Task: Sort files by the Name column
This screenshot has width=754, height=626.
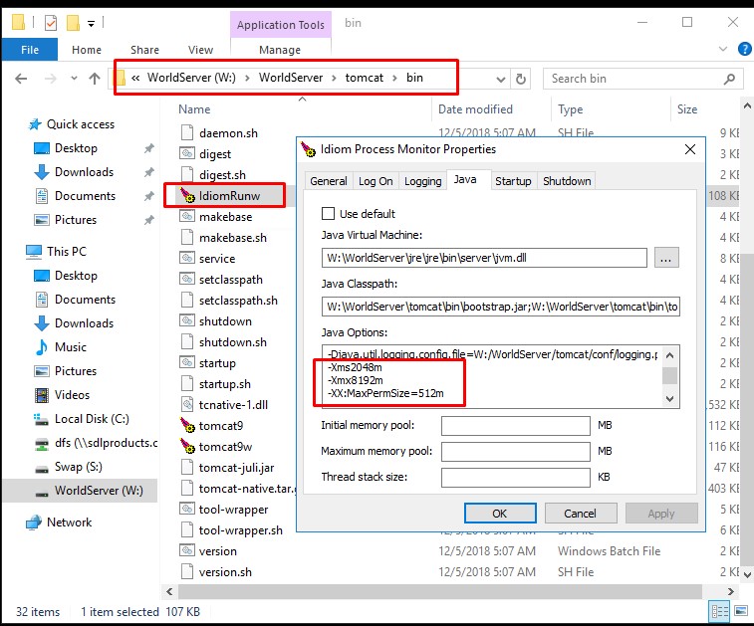Action: [x=194, y=109]
